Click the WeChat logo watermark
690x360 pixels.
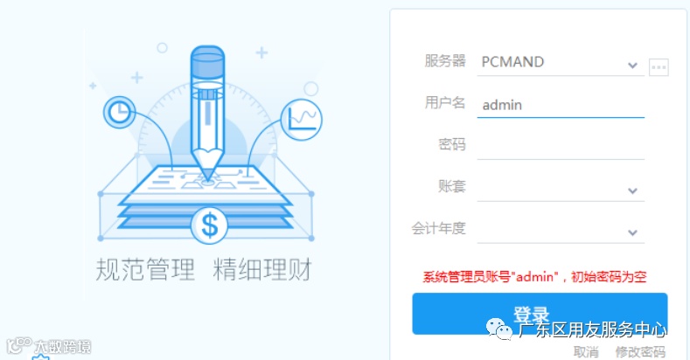pos(499,329)
